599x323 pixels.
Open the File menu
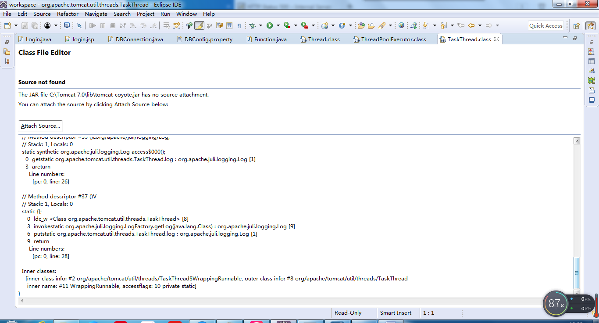[7, 14]
